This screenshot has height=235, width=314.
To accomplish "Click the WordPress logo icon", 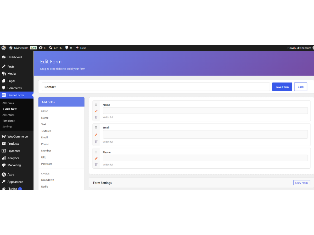I will (4, 48).
